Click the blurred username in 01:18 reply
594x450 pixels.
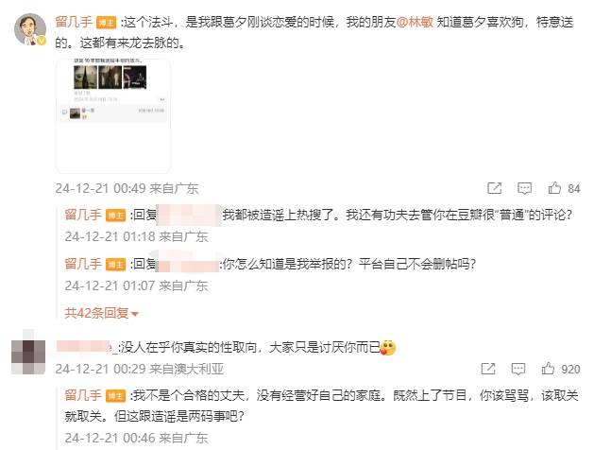click(x=189, y=215)
